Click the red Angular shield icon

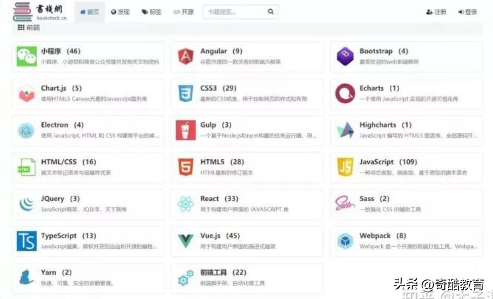[186, 57]
